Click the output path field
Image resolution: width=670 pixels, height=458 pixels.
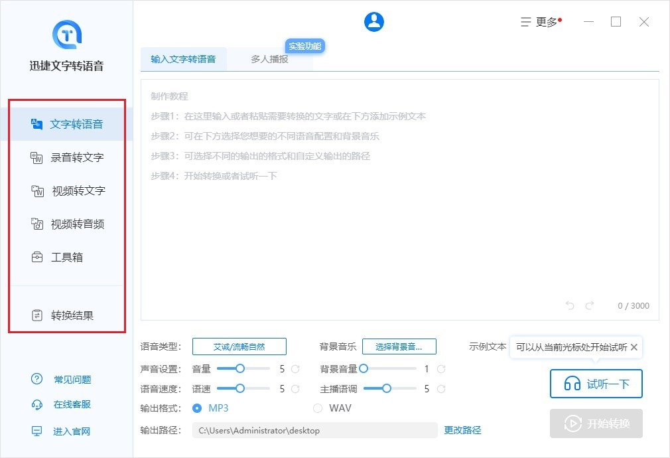point(315,431)
